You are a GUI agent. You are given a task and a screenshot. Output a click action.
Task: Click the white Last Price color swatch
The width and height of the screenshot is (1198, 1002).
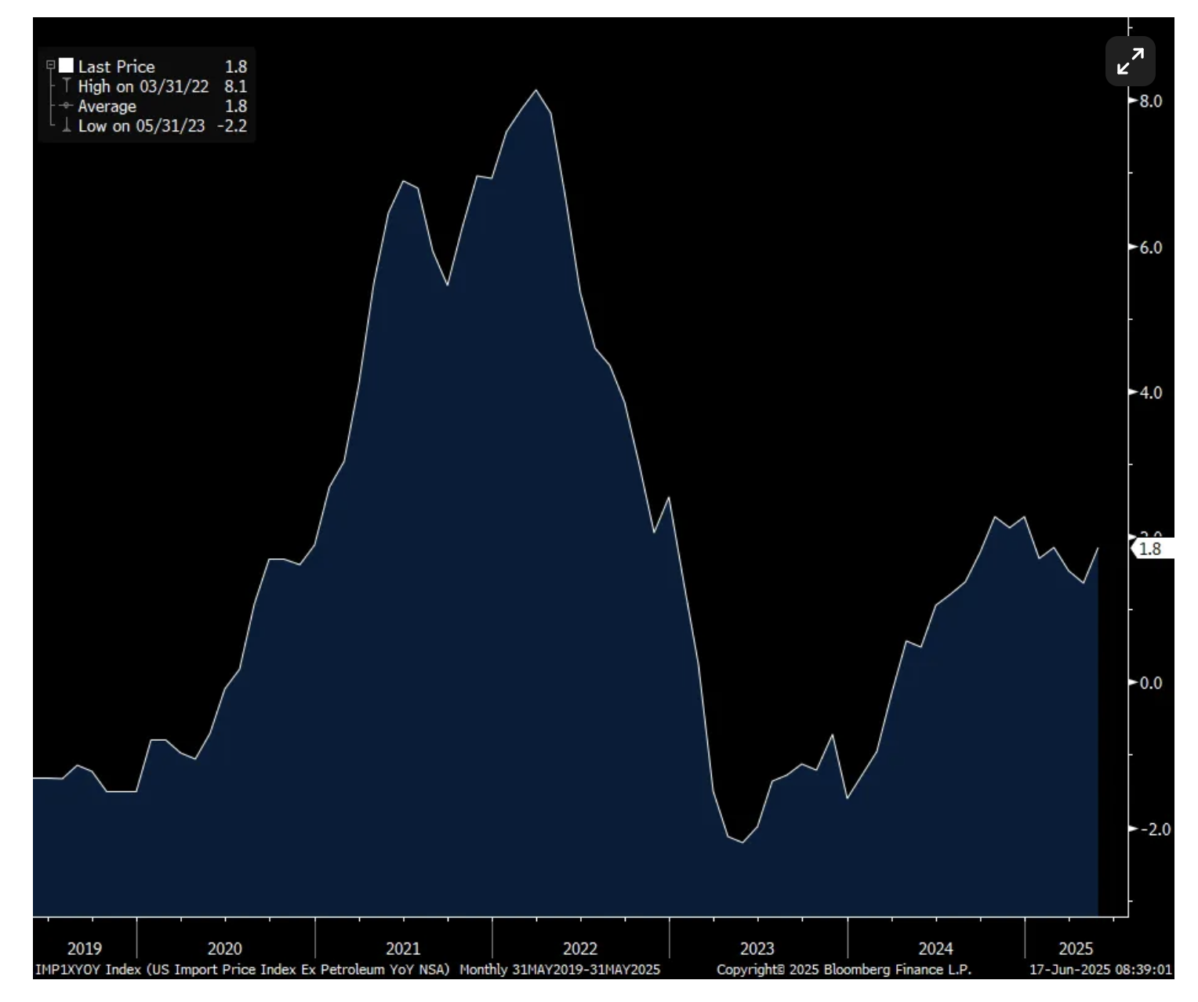(66, 66)
